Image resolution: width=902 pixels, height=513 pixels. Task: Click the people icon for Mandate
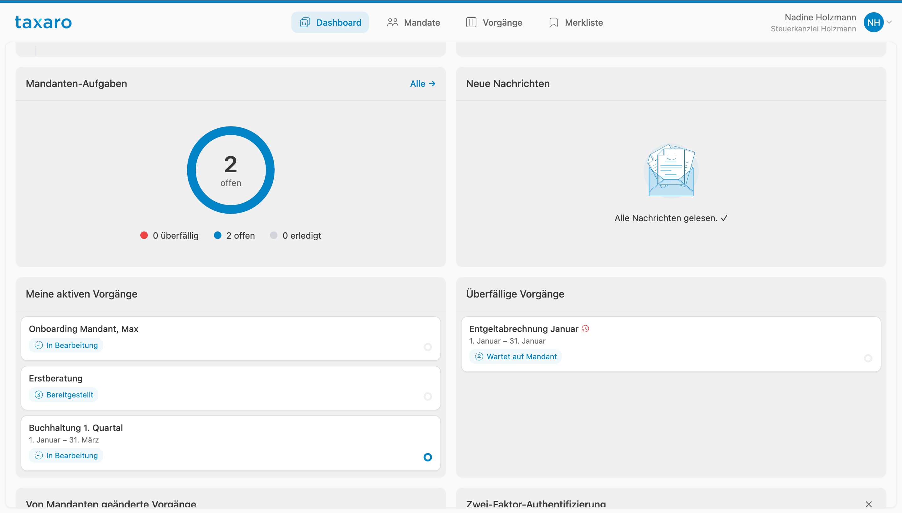click(x=392, y=23)
